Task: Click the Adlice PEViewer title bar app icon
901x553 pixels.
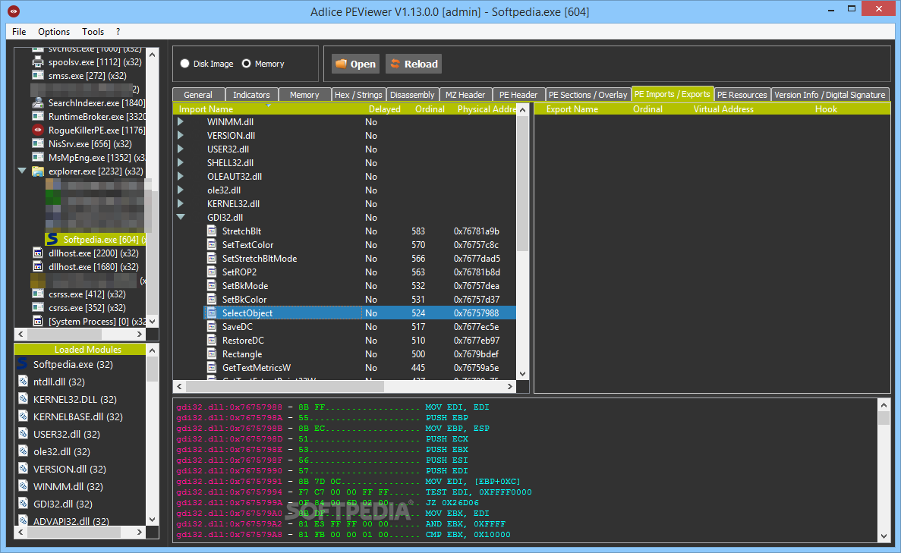Action: tap(13, 11)
